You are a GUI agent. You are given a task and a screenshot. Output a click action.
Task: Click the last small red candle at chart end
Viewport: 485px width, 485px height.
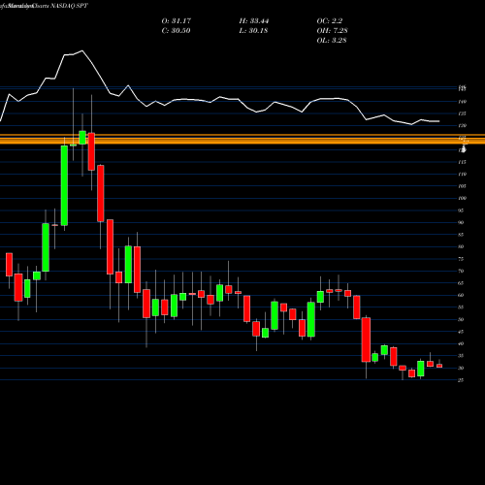click(439, 366)
